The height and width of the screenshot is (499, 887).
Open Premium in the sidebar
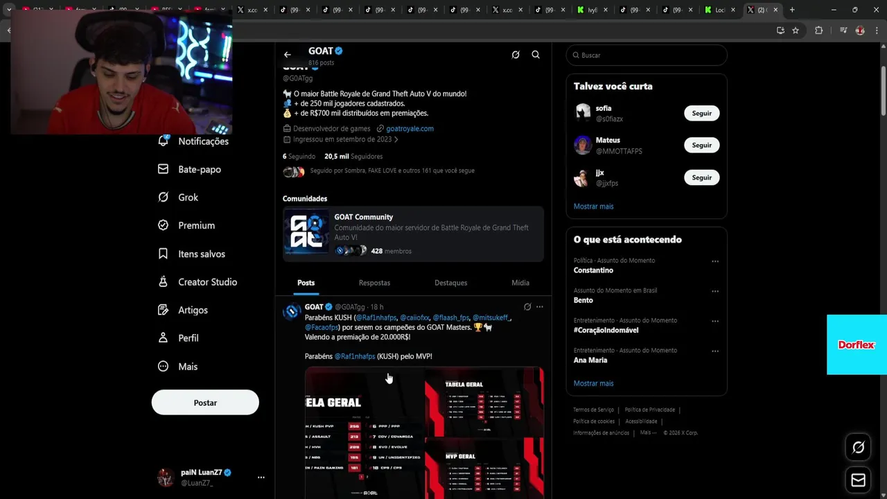(x=186, y=225)
